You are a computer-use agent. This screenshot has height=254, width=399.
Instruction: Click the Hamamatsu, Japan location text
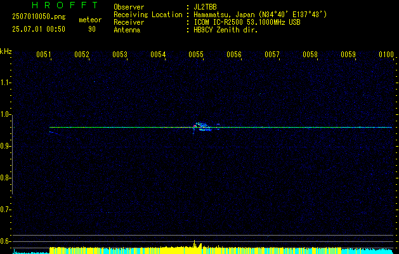coord(260,15)
